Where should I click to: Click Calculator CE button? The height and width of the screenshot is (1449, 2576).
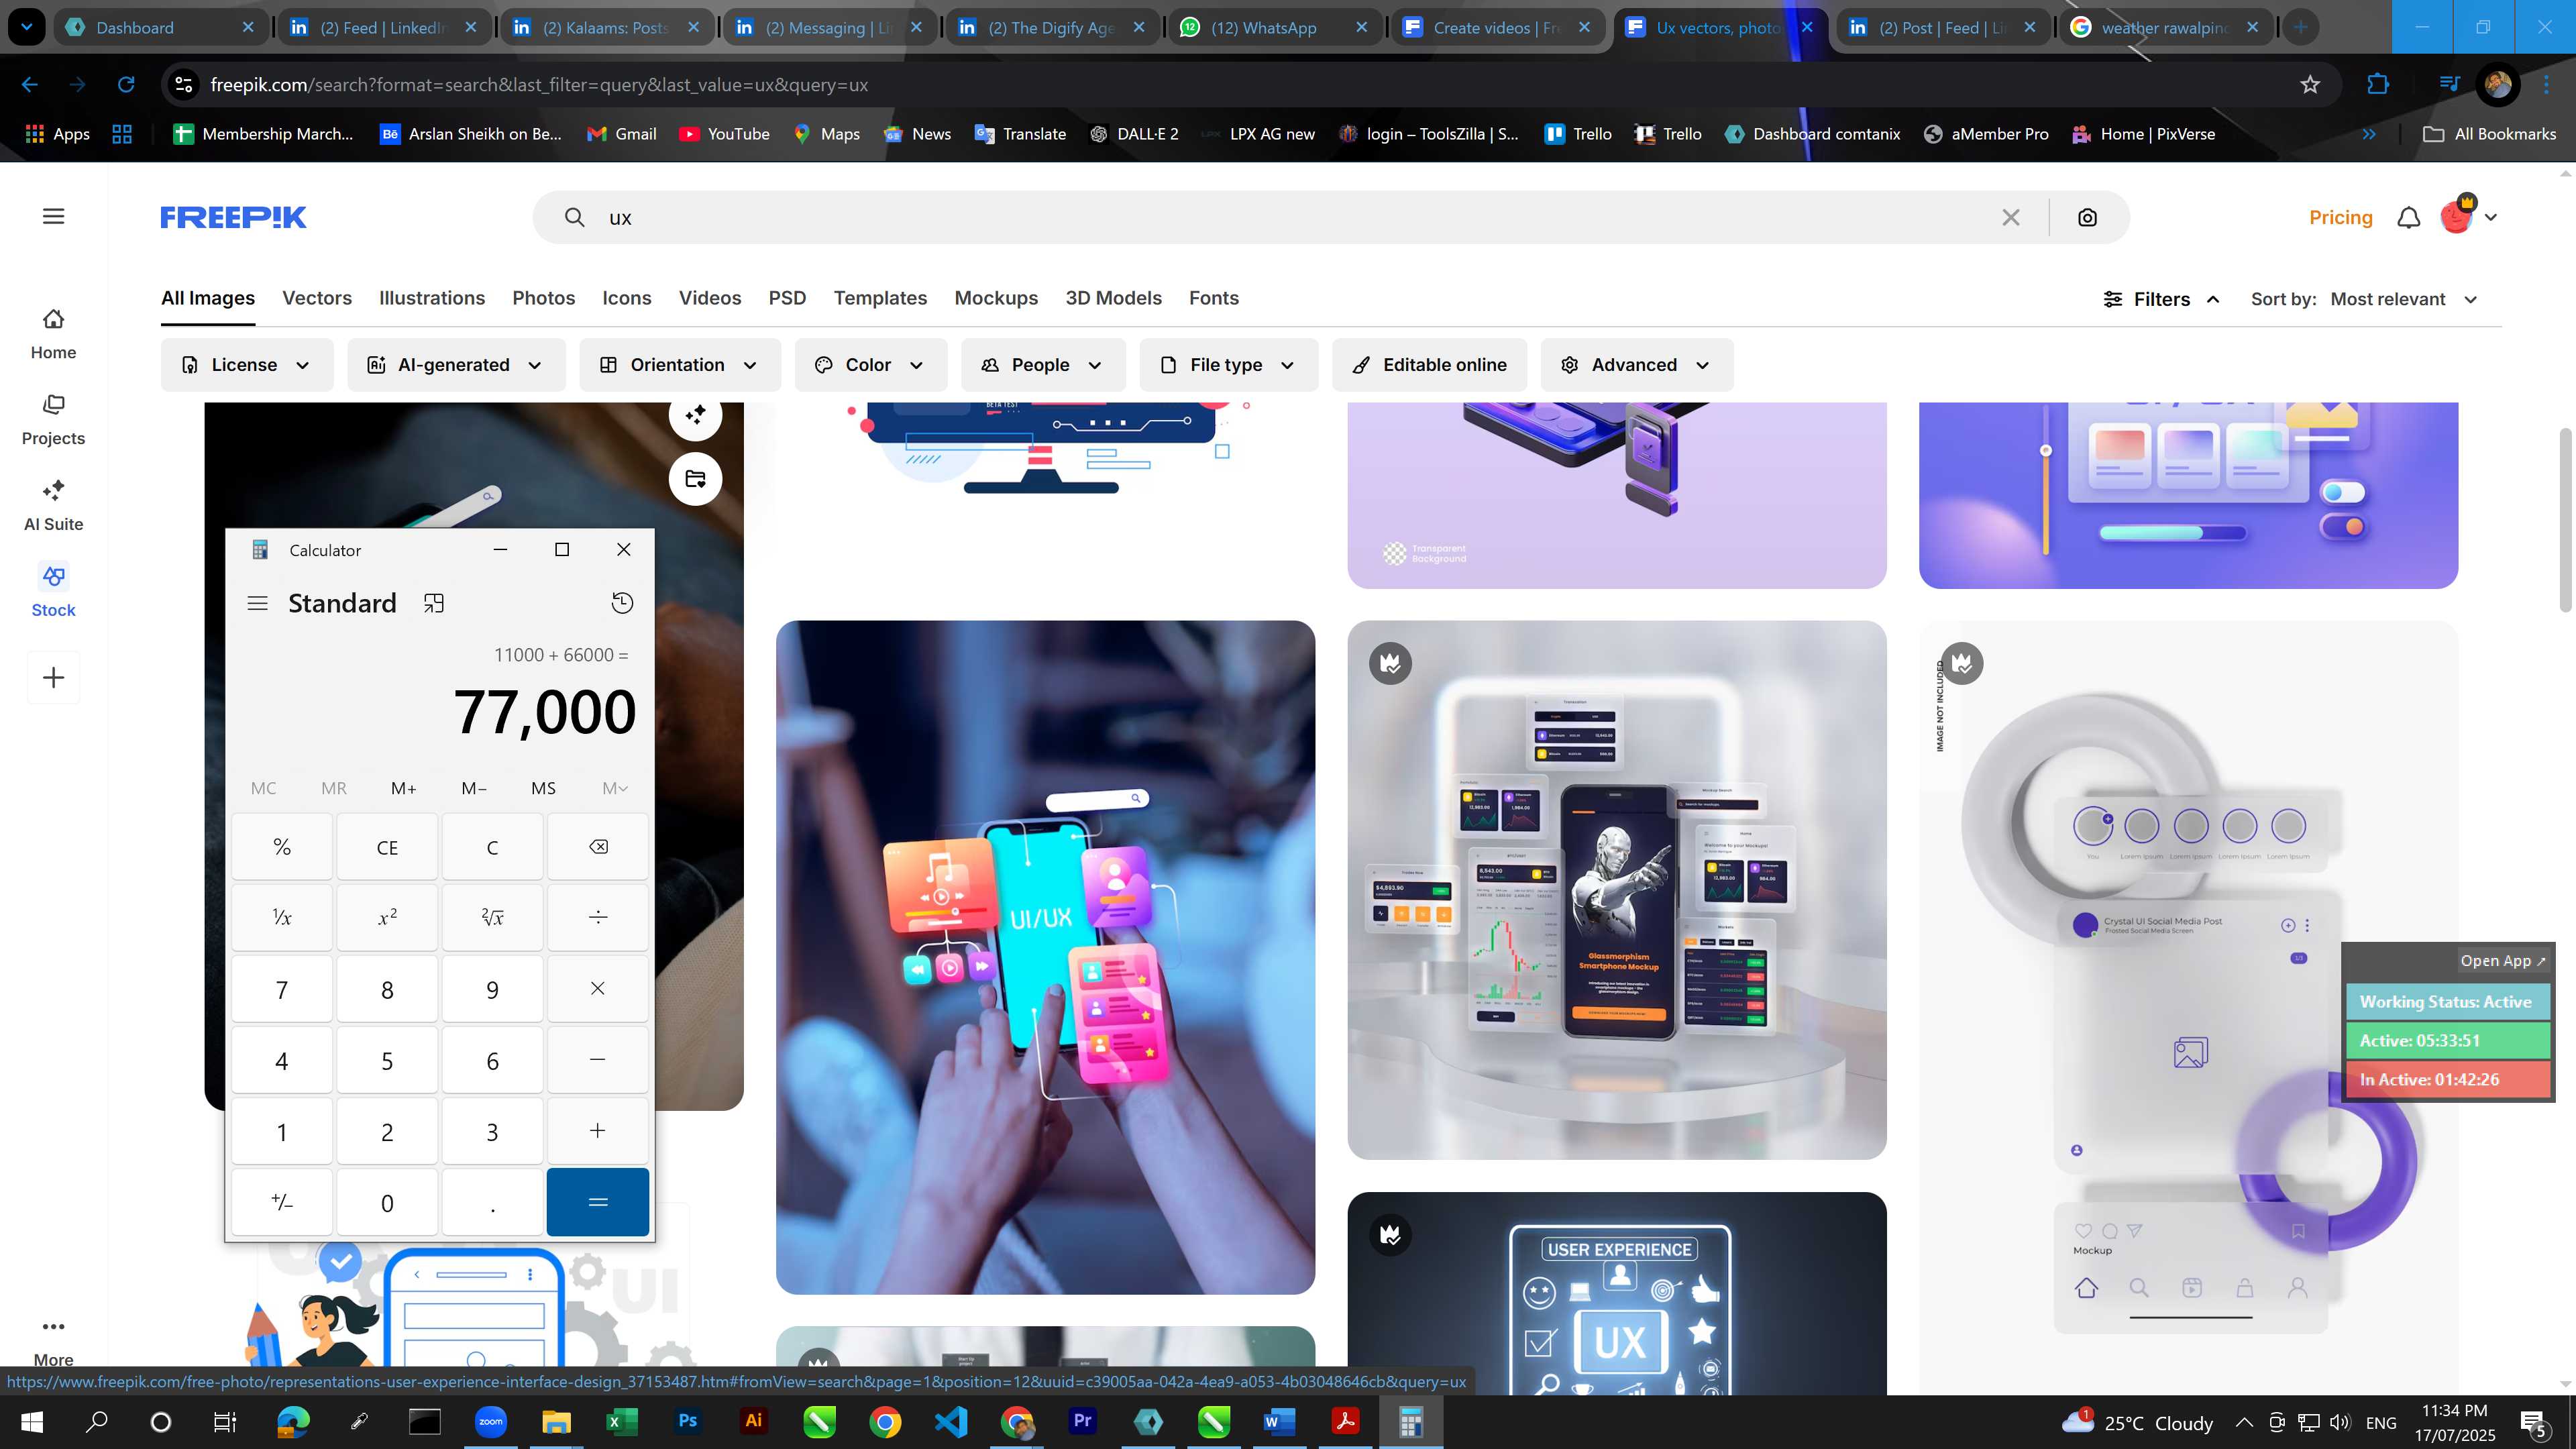coord(387,847)
